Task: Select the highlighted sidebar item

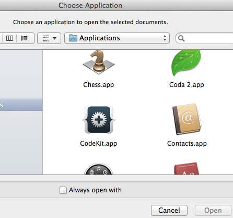Action: (x=21, y=105)
